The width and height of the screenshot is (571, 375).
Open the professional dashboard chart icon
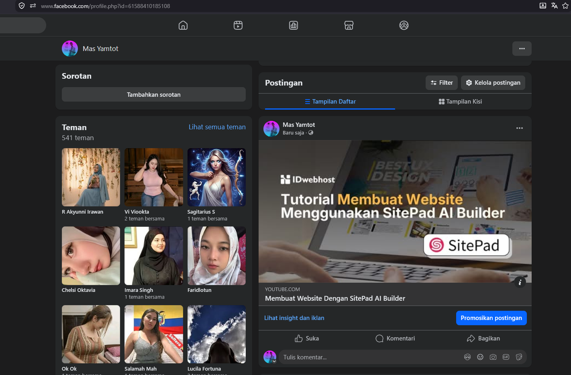294,25
